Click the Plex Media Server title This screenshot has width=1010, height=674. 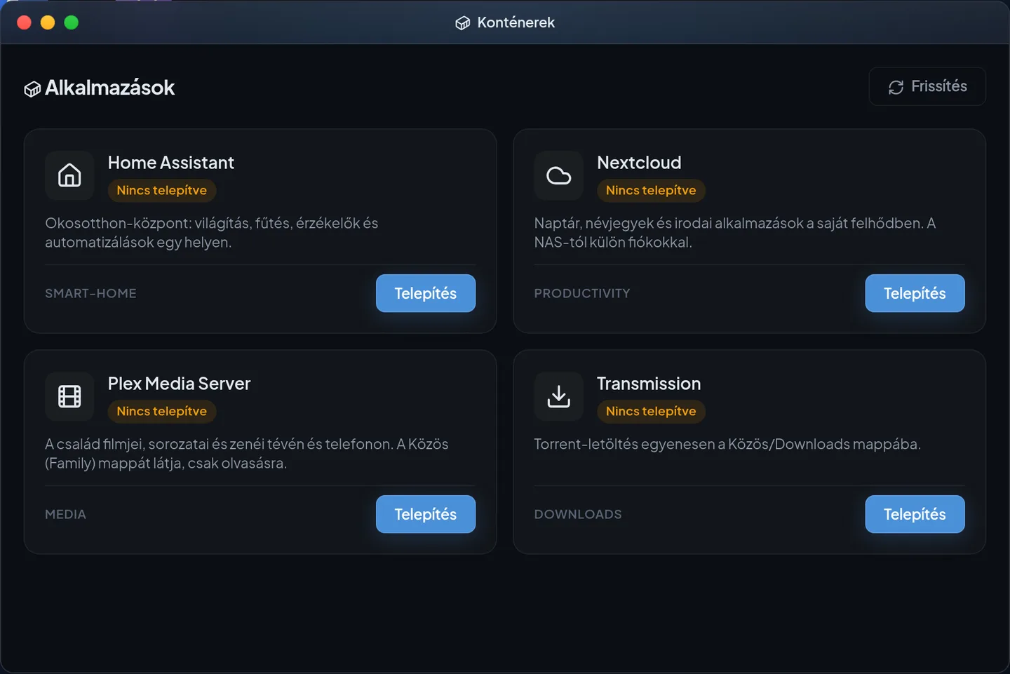[179, 384]
